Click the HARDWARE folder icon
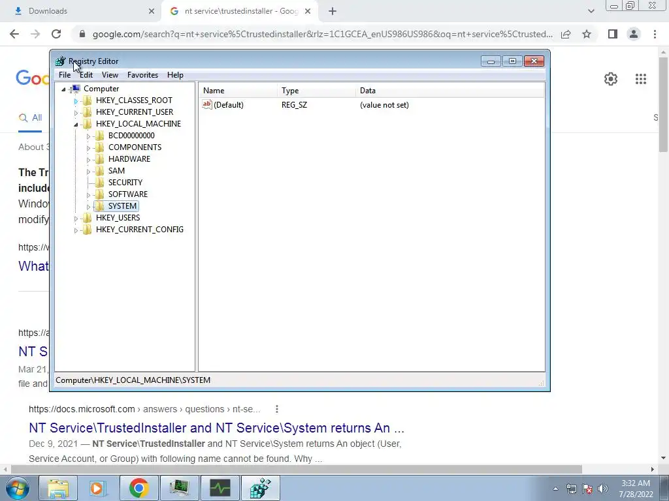669x501 pixels. pyautogui.click(x=100, y=159)
